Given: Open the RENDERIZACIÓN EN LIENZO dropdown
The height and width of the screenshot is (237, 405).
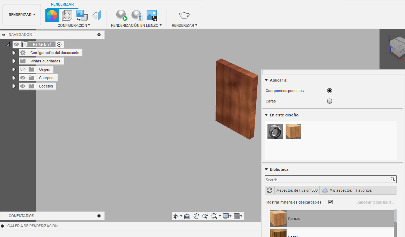Looking at the screenshot, I should pyautogui.click(x=137, y=25).
